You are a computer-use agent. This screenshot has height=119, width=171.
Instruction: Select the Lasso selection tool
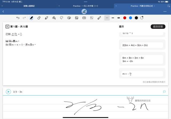(x=61, y=18)
